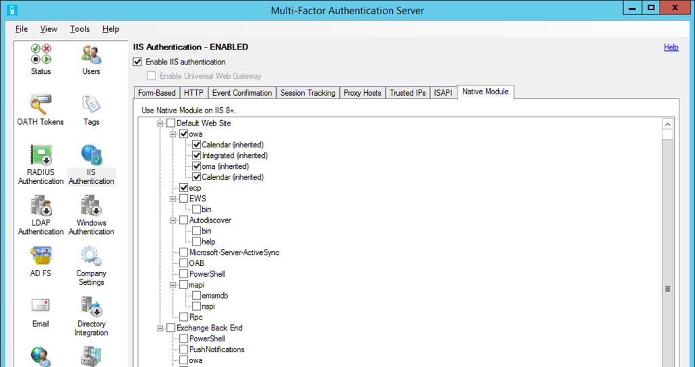Select the bin item under EWS
Screen dimensions: 695x367
click(206, 209)
